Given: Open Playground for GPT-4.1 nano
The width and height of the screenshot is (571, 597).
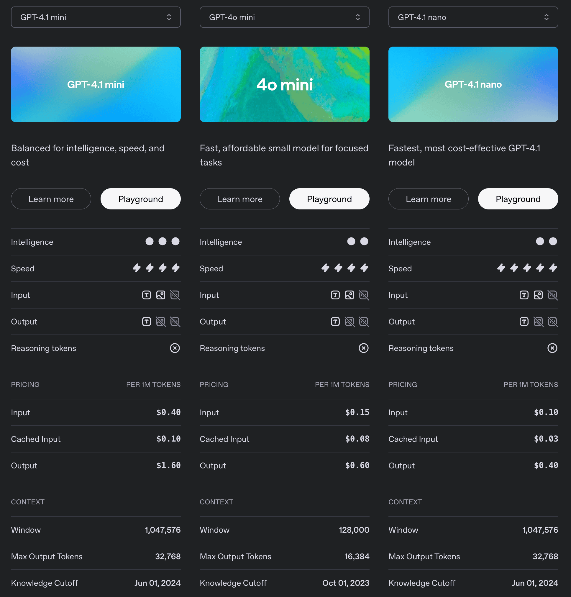Looking at the screenshot, I should click(x=518, y=199).
